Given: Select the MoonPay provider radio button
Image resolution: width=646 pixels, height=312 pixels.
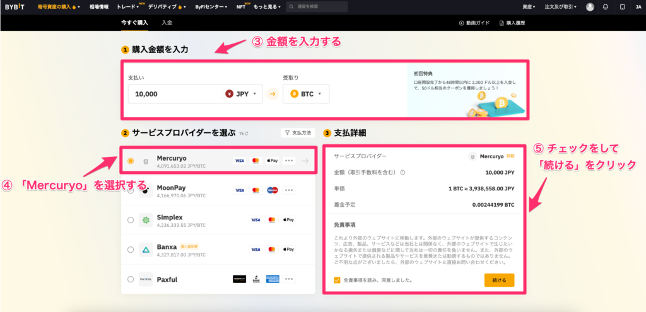Looking at the screenshot, I should (131, 190).
